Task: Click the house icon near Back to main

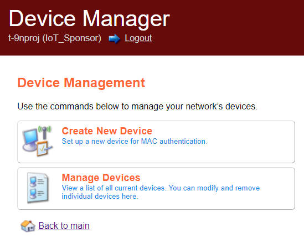Action: click(x=28, y=226)
